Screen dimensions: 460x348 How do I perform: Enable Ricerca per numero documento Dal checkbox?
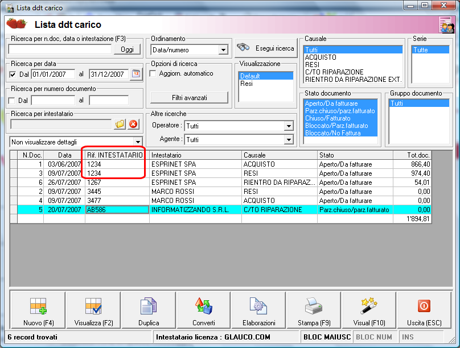click(x=12, y=101)
